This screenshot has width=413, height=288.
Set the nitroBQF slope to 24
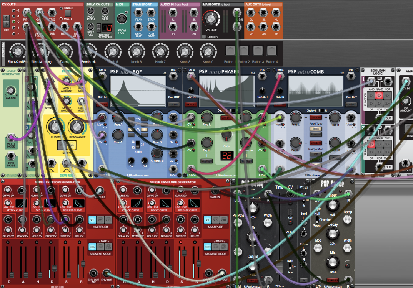[138, 144]
